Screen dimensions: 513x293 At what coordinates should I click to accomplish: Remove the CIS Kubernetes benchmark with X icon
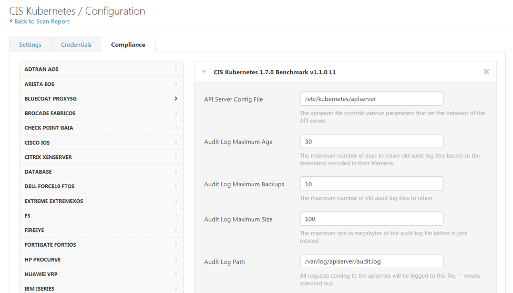[486, 72]
